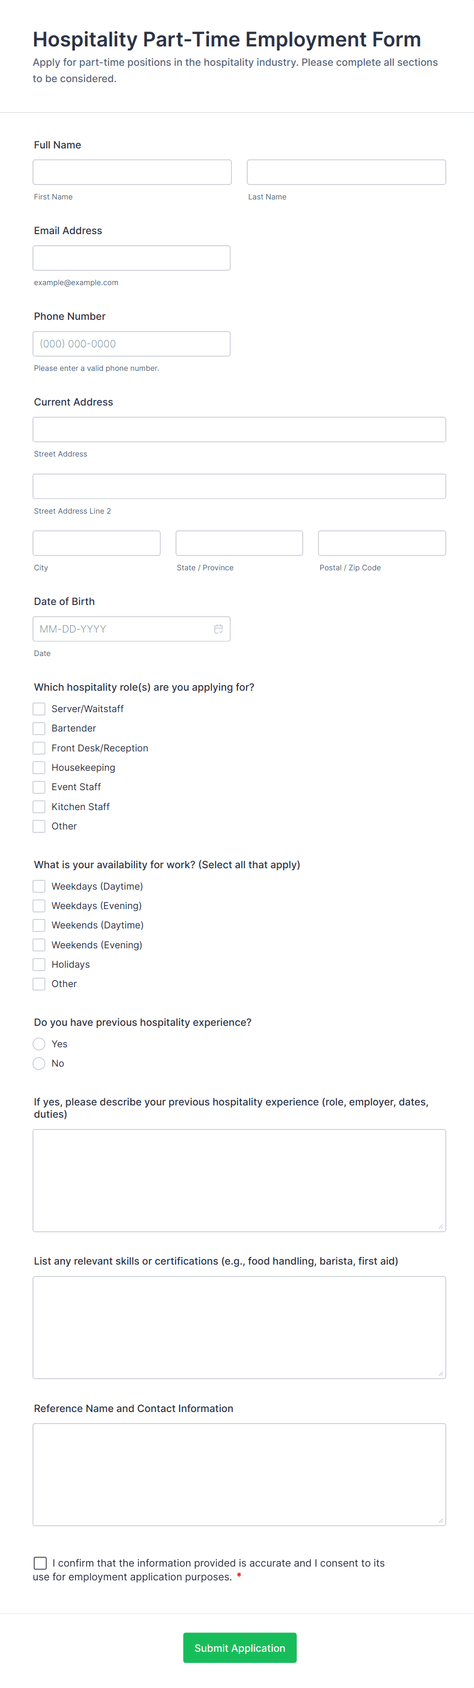The height and width of the screenshot is (1688, 474).
Task: Tick the Bartender checkbox
Action: pyautogui.click(x=39, y=728)
